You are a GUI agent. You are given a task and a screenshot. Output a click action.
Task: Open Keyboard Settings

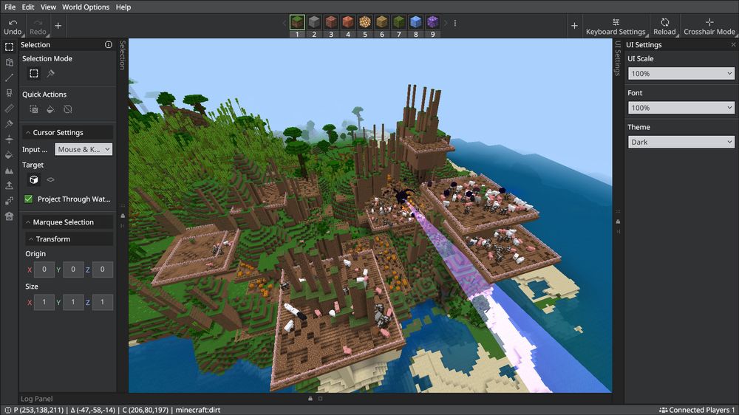[x=616, y=27]
